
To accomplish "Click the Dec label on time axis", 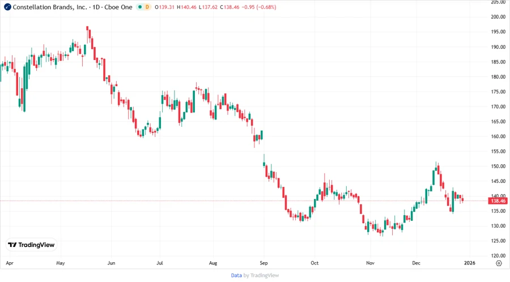I will tap(416, 263).
